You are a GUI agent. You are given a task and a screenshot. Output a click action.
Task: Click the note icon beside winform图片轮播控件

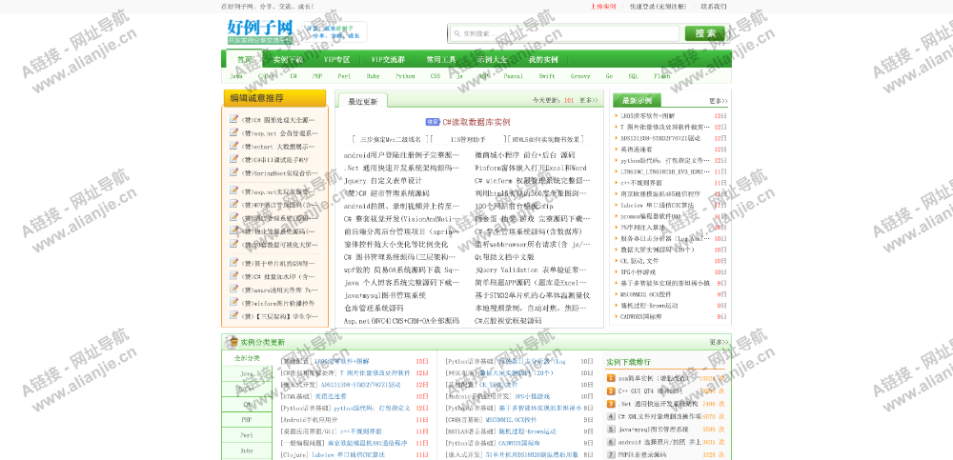click(x=234, y=303)
